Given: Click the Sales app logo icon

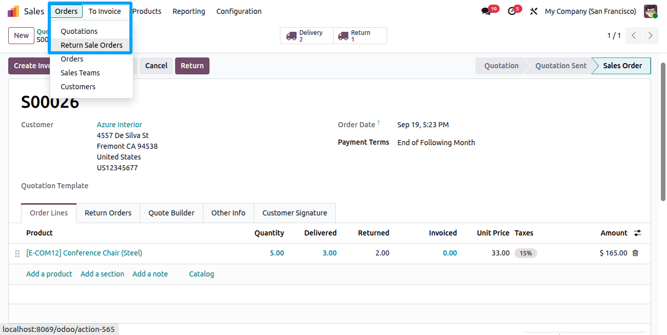Looking at the screenshot, I should (x=13, y=11).
